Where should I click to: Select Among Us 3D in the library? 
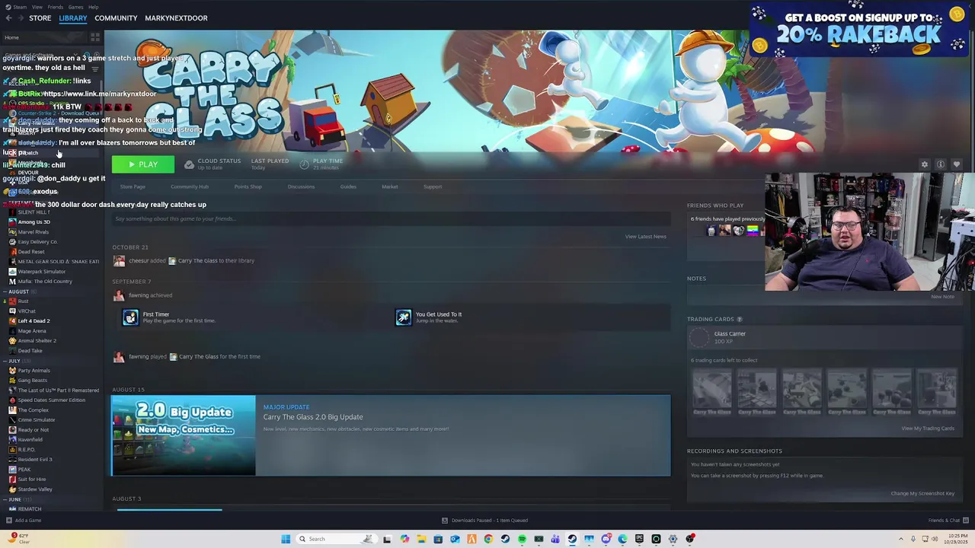point(34,222)
